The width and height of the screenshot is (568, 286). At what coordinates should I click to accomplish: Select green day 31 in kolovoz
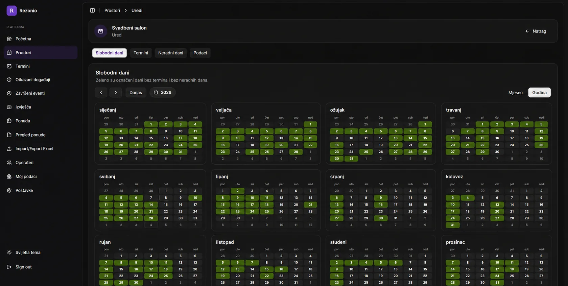tap(453, 225)
